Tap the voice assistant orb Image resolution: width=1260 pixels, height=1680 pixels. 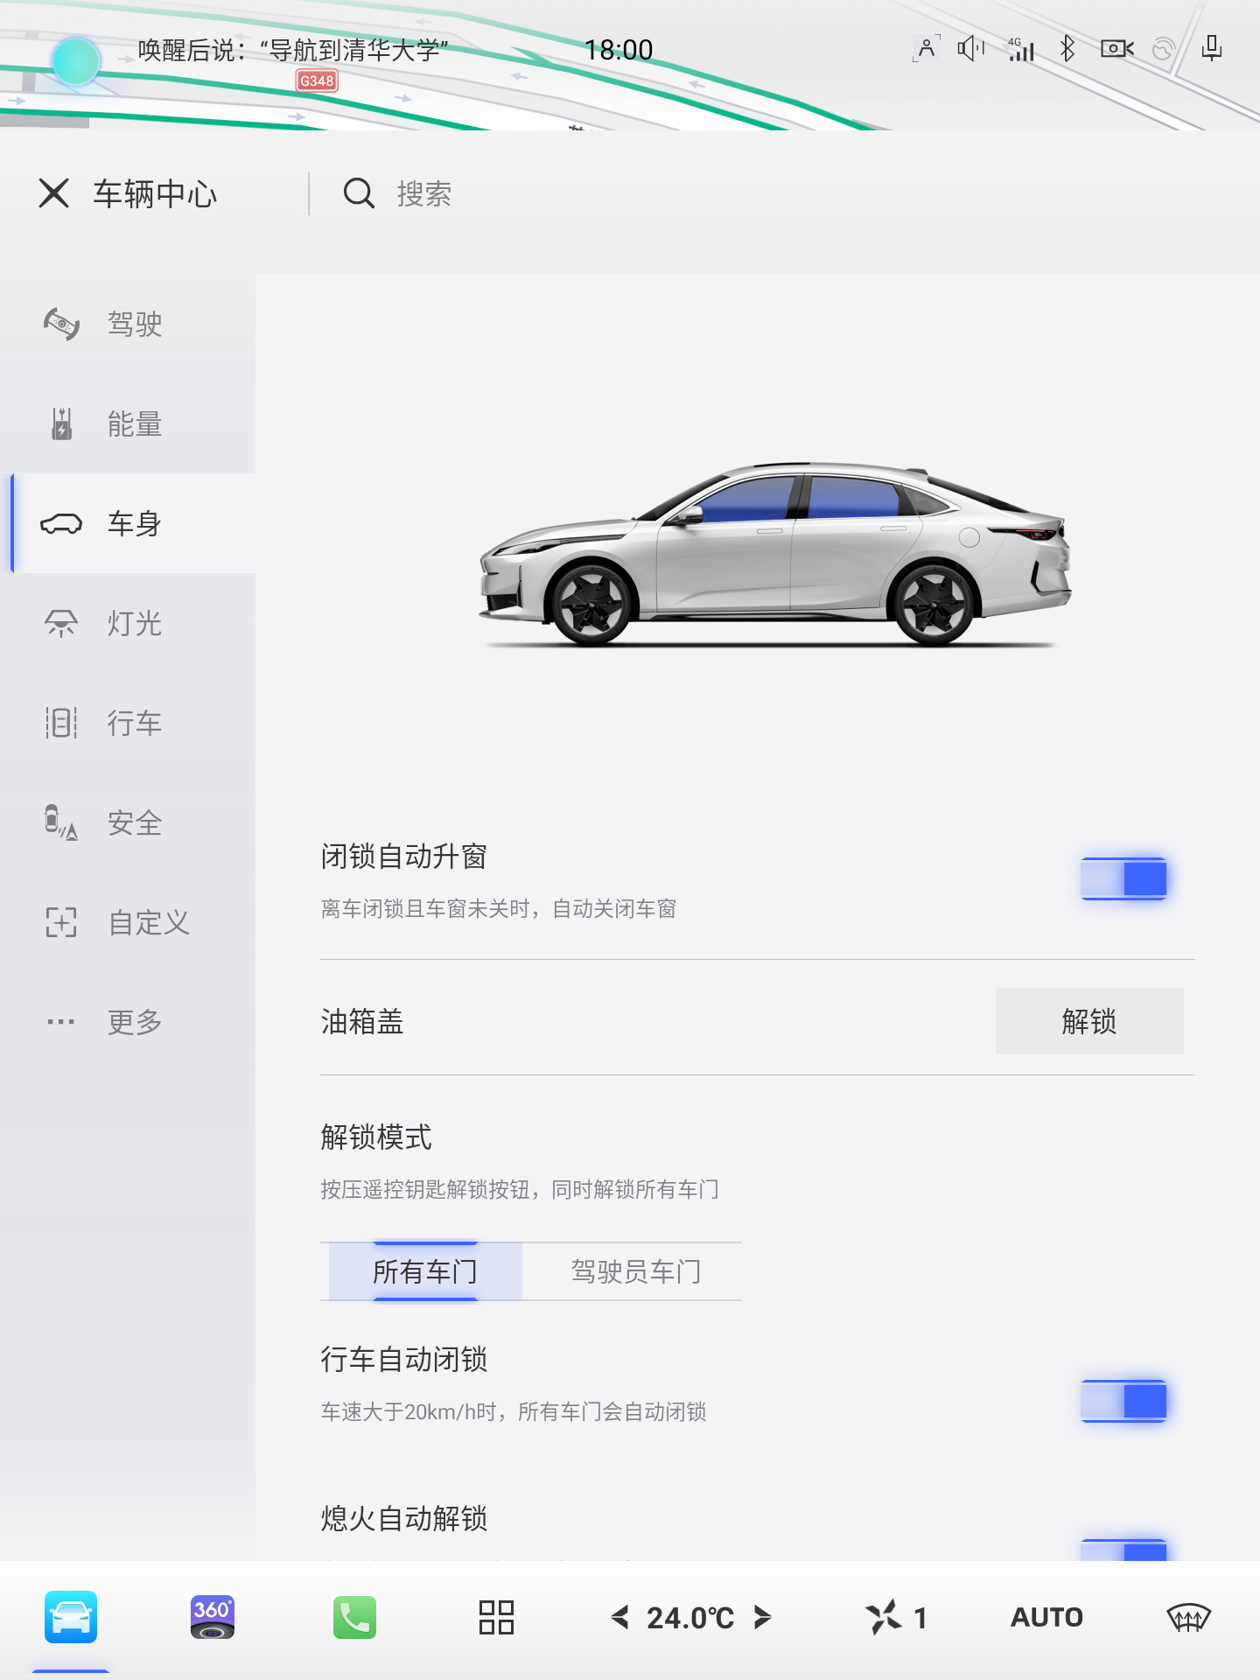click(x=76, y=61)
